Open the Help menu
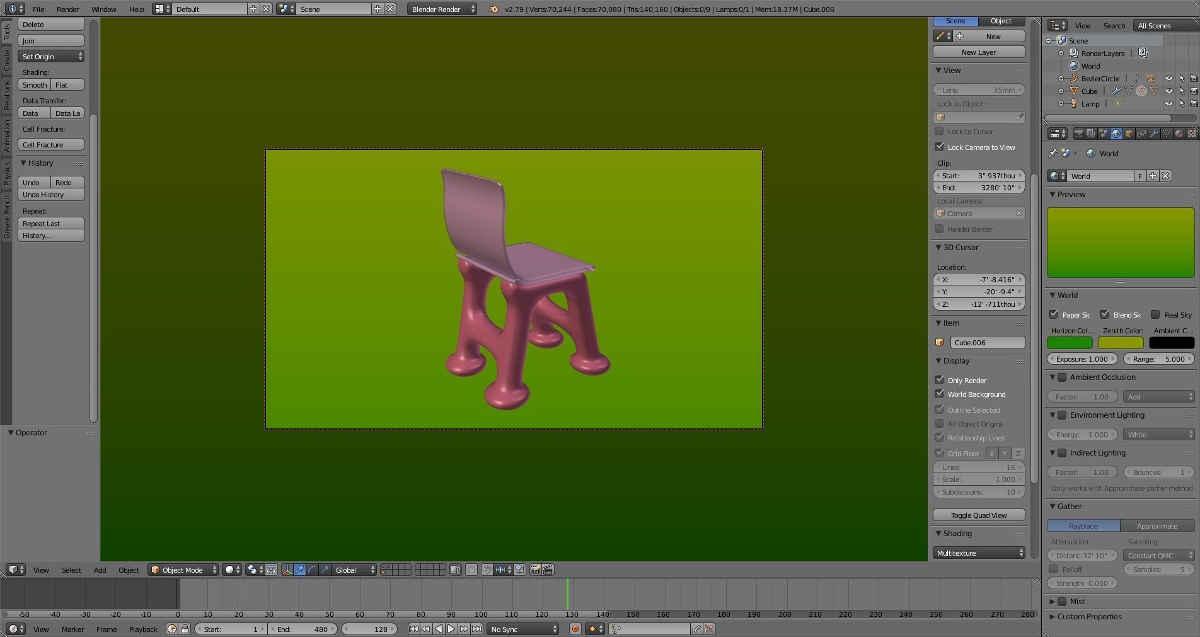 coord(136,9)
